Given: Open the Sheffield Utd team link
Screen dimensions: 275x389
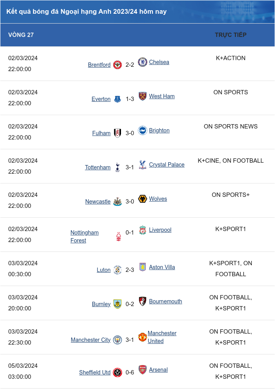Looking at the screenshot, I should pos(95,372).
